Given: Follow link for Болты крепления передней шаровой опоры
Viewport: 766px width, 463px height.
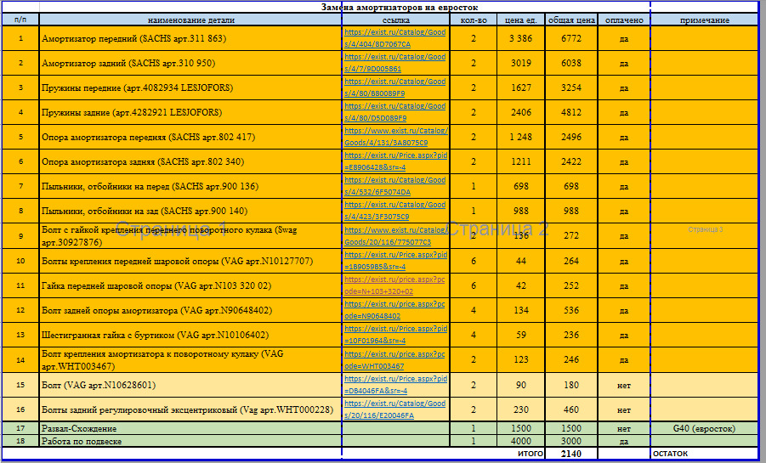Looking at the screenshot, I should click(395, 261).
